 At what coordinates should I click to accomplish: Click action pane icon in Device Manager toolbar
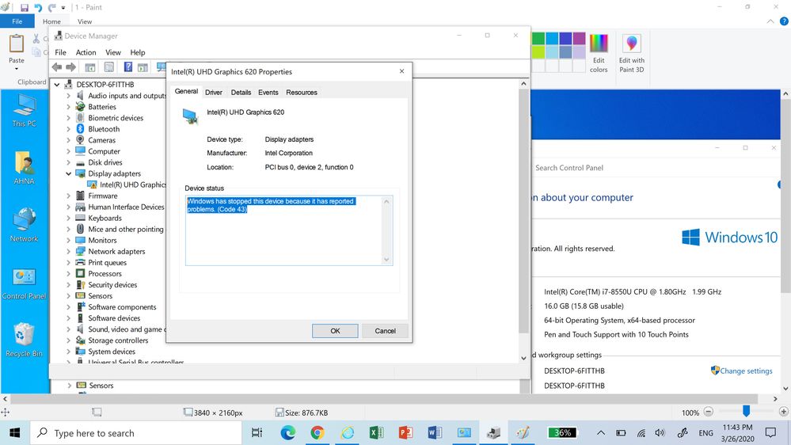pyautogui.click(x=143, y=67)
